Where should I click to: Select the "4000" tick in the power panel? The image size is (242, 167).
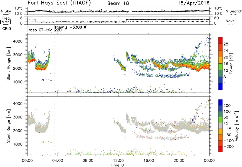(x=18, y=41)
